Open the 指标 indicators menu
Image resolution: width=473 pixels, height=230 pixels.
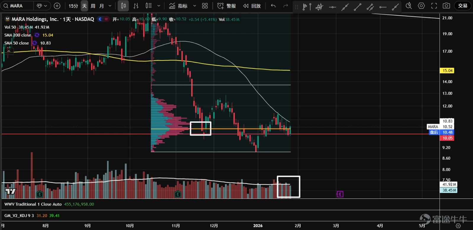click(178, 6)
